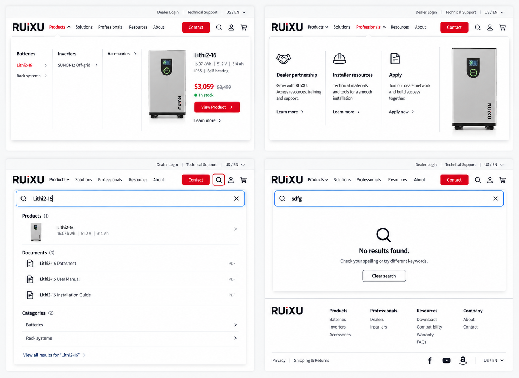
Task: Collapse the open red Professionals menu
Action: [371, 27]
